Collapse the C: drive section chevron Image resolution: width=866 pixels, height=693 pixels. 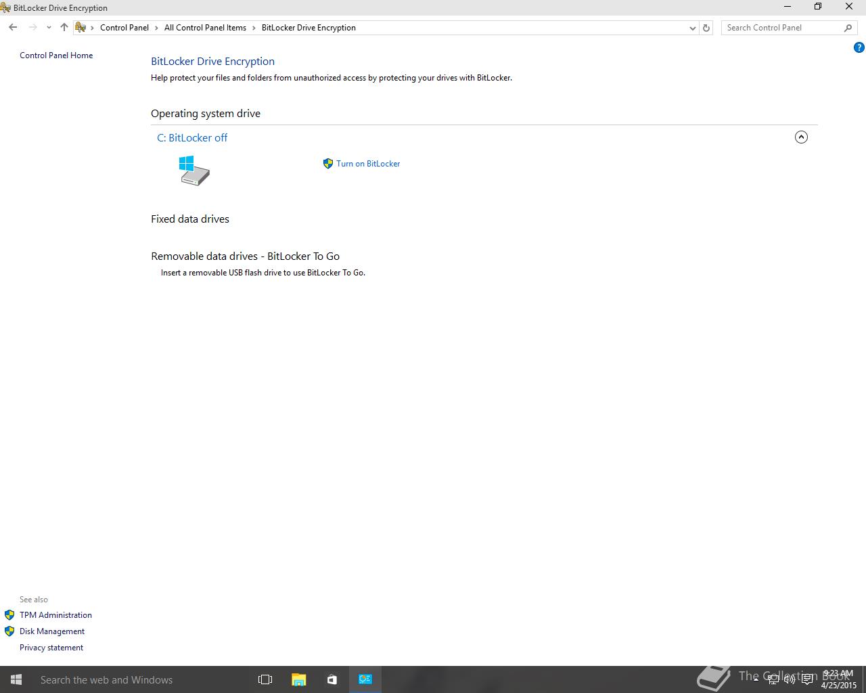(801, 137)
